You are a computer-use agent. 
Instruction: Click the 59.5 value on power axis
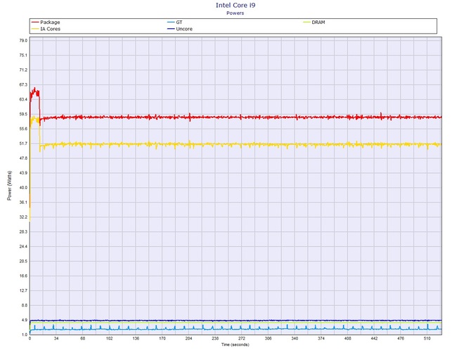[x=23, y=114]
